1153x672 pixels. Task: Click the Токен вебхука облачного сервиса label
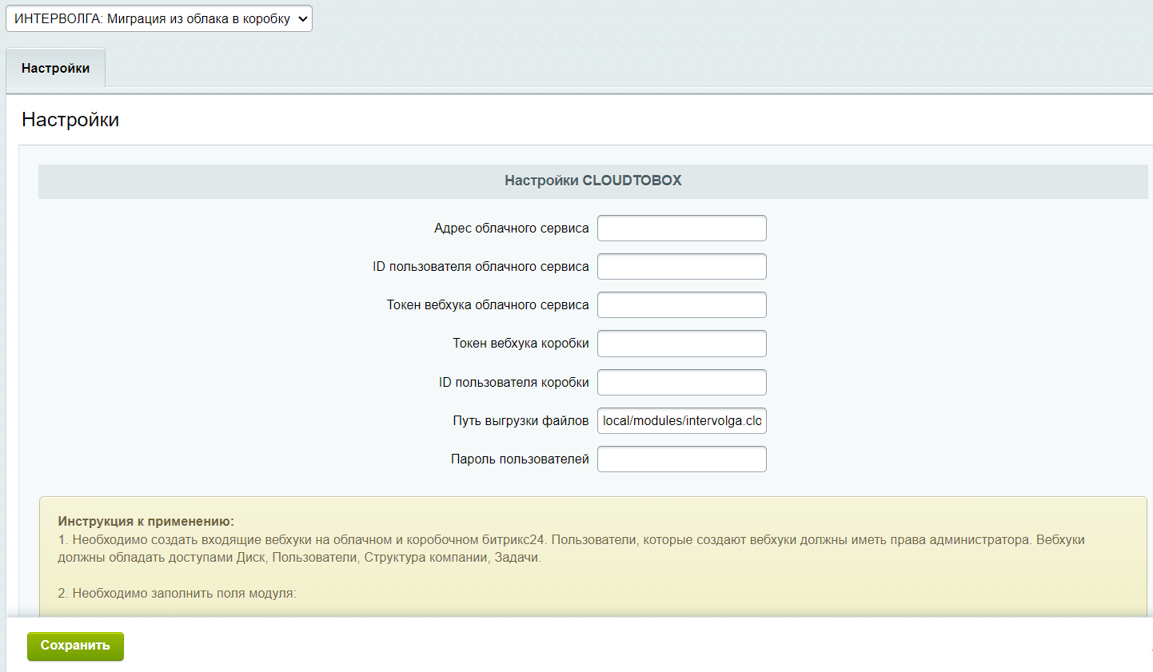tap(488, 305)
